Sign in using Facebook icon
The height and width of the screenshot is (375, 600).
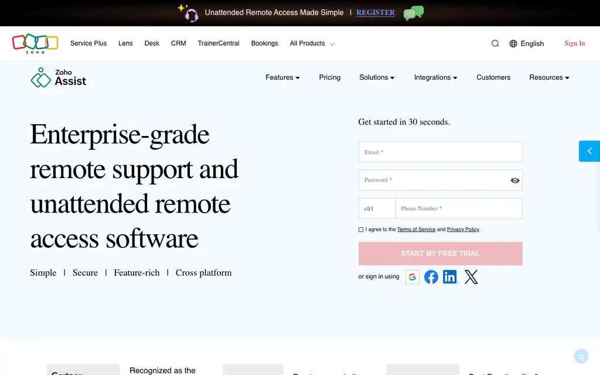(x=431, y=277)
